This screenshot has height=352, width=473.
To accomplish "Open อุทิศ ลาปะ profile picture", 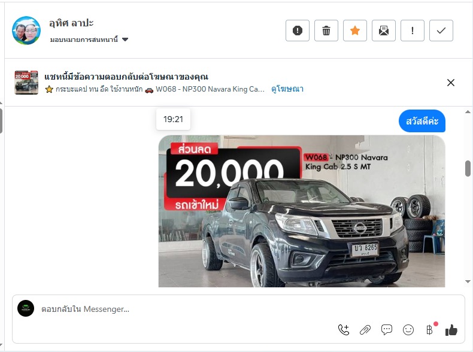I will [x=26, y=31].
